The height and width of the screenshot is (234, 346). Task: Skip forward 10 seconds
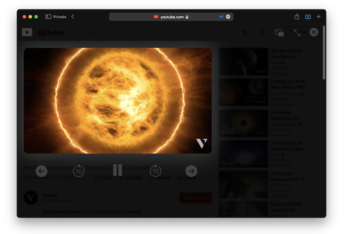click(156, 171)
